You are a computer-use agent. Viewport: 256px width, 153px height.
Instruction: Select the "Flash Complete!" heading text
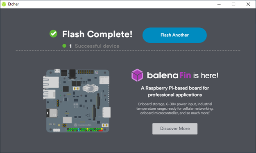(x=97, y=34)
